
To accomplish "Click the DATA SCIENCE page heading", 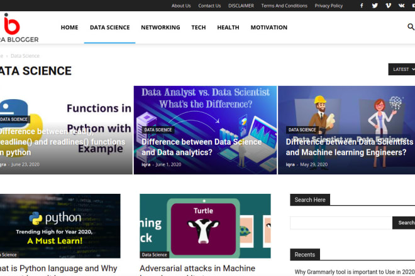I will click(35, 71).
